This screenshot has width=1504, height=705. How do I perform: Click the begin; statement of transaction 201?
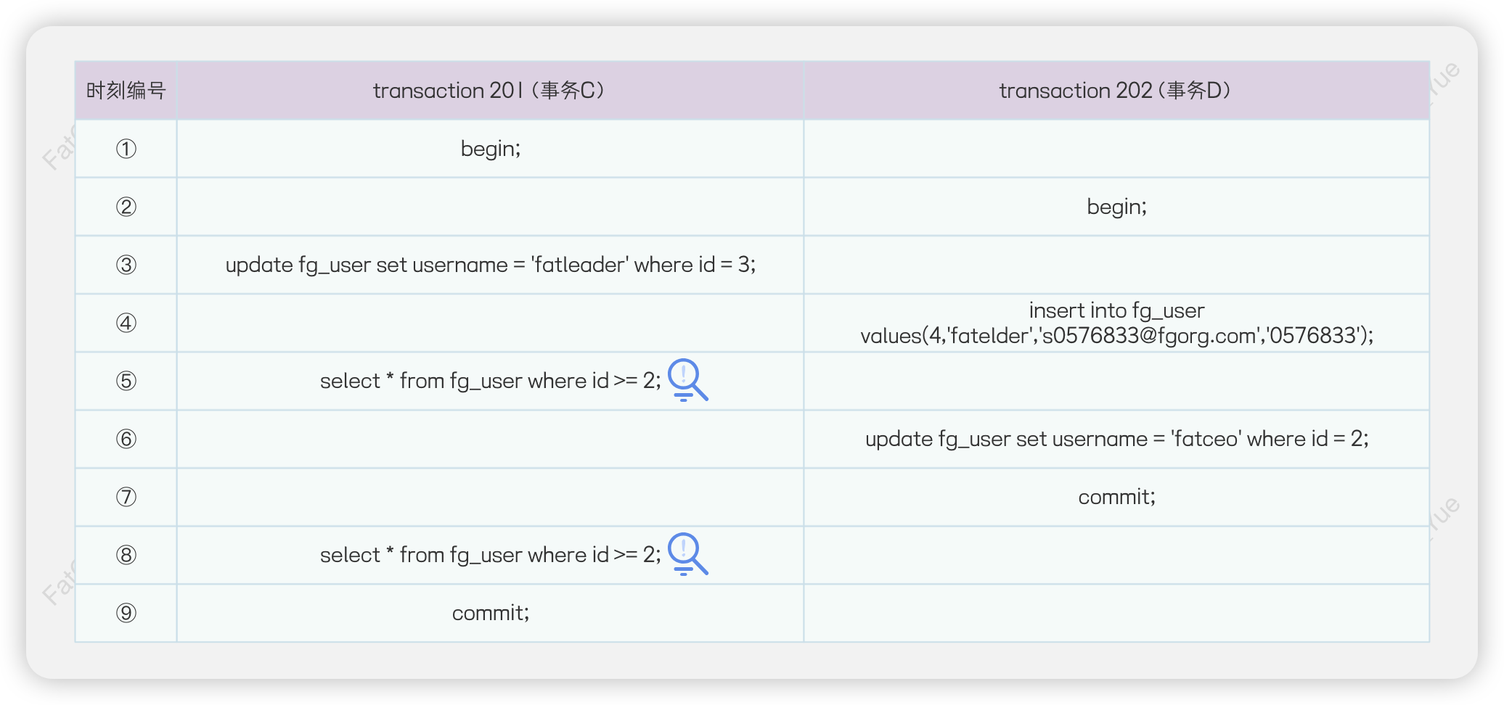tap(491, 149)
